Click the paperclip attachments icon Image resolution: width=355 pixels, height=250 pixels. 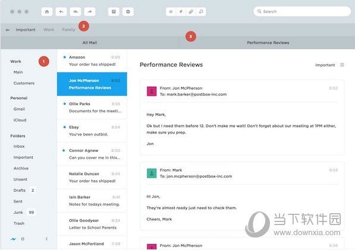click(x=191, y=11)
